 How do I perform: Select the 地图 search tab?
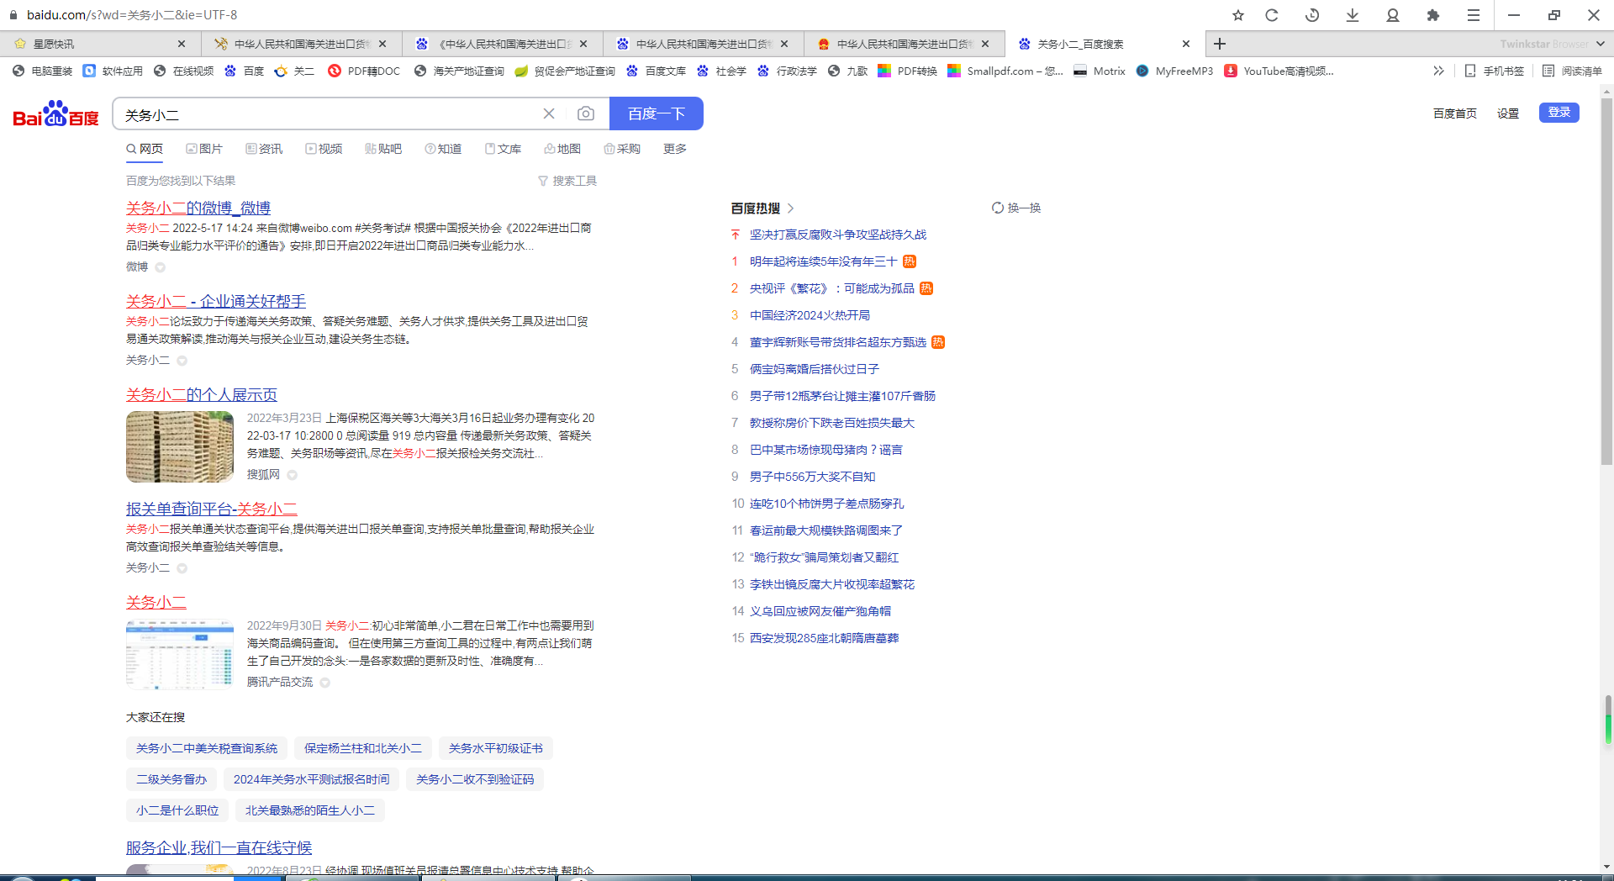562,149
